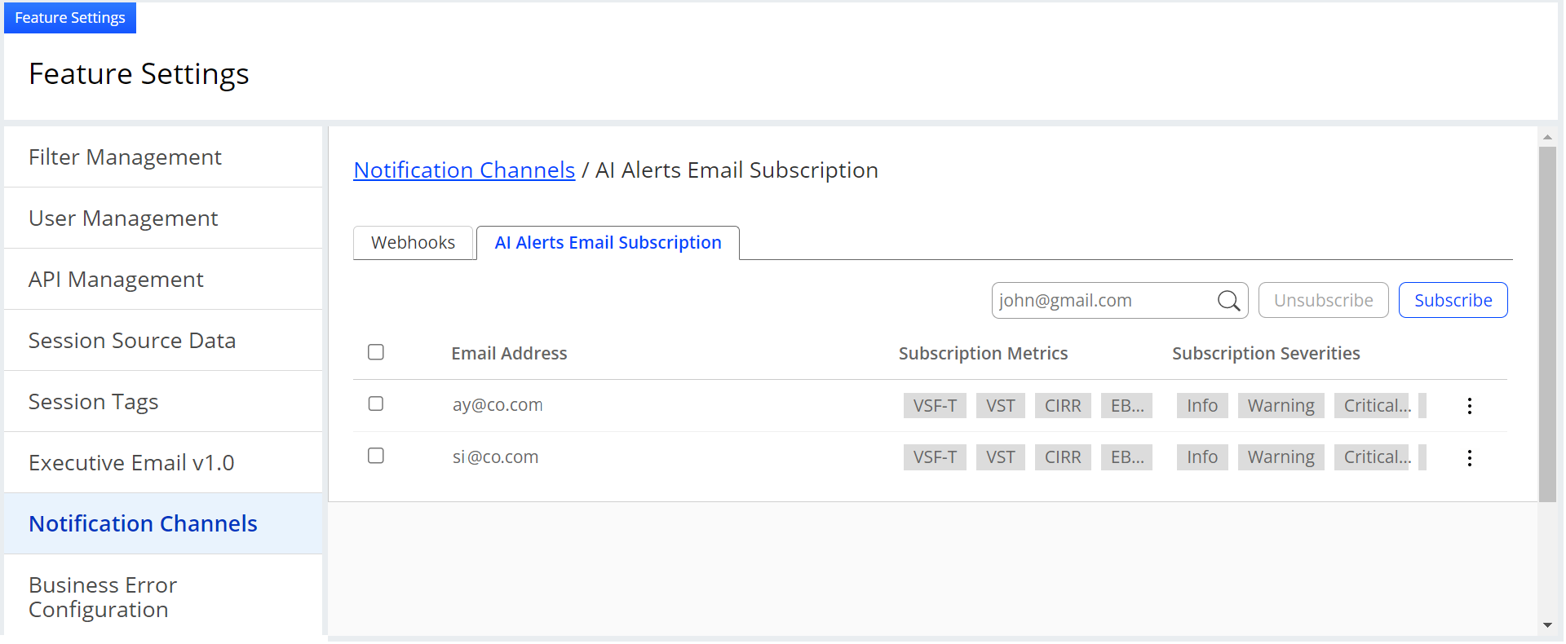
Task: Select the AI Alerts Email Subscription tab
Action: (x=608, y=243)
